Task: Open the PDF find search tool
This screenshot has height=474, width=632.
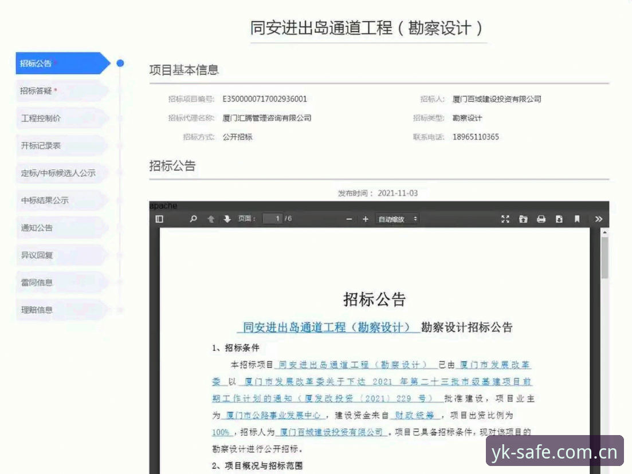Action: click(x=194, y=219)
